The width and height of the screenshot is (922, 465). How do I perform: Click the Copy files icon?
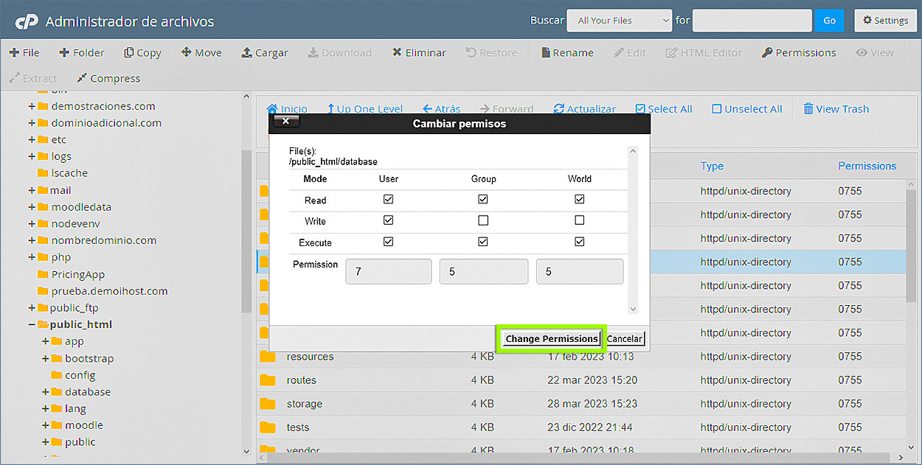(129, 52)
